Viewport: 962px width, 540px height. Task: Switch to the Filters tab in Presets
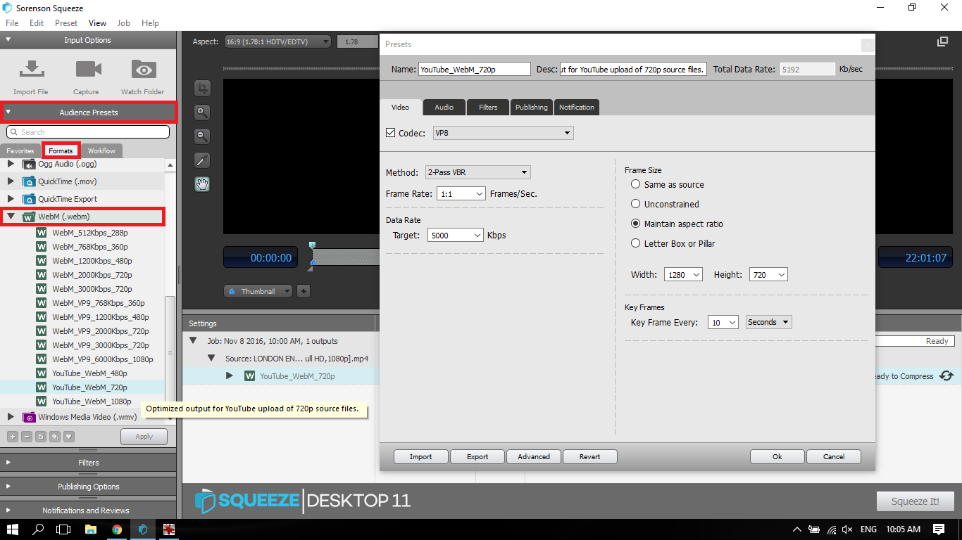tap(488, 107)
